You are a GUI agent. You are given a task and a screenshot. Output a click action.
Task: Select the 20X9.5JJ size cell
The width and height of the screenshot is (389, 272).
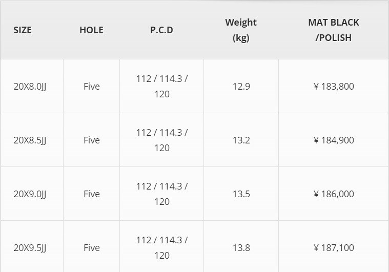point(30,247)
